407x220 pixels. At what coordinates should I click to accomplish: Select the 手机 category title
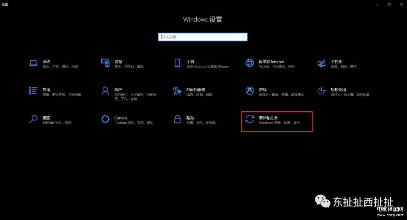click(191, 62)
